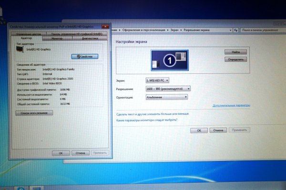This screenshot has width=286, height=190.
Task: Expand breadcrumb arrow before Экран
Action: tap(168, 30)
